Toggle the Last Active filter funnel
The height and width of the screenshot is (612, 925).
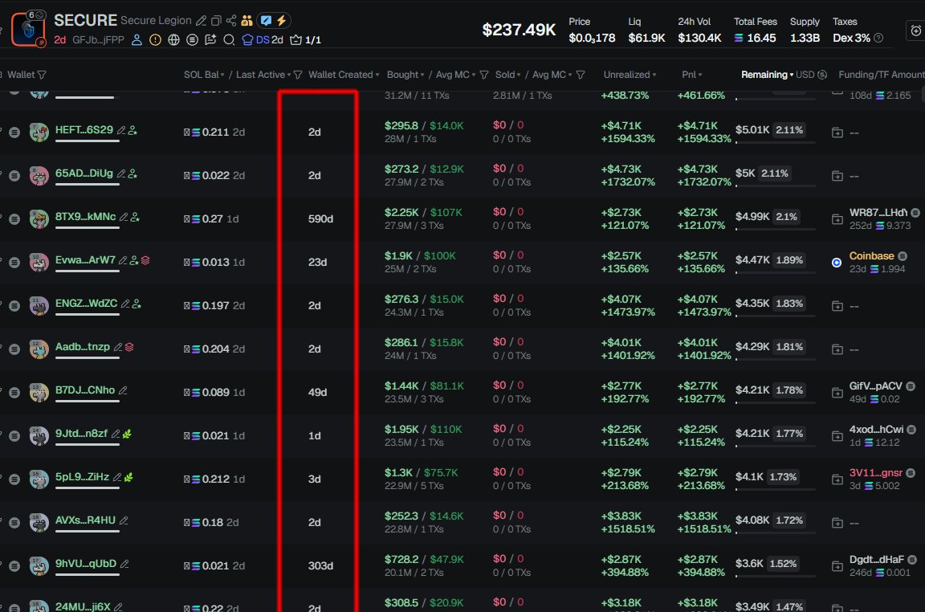(x=298, y=75)
